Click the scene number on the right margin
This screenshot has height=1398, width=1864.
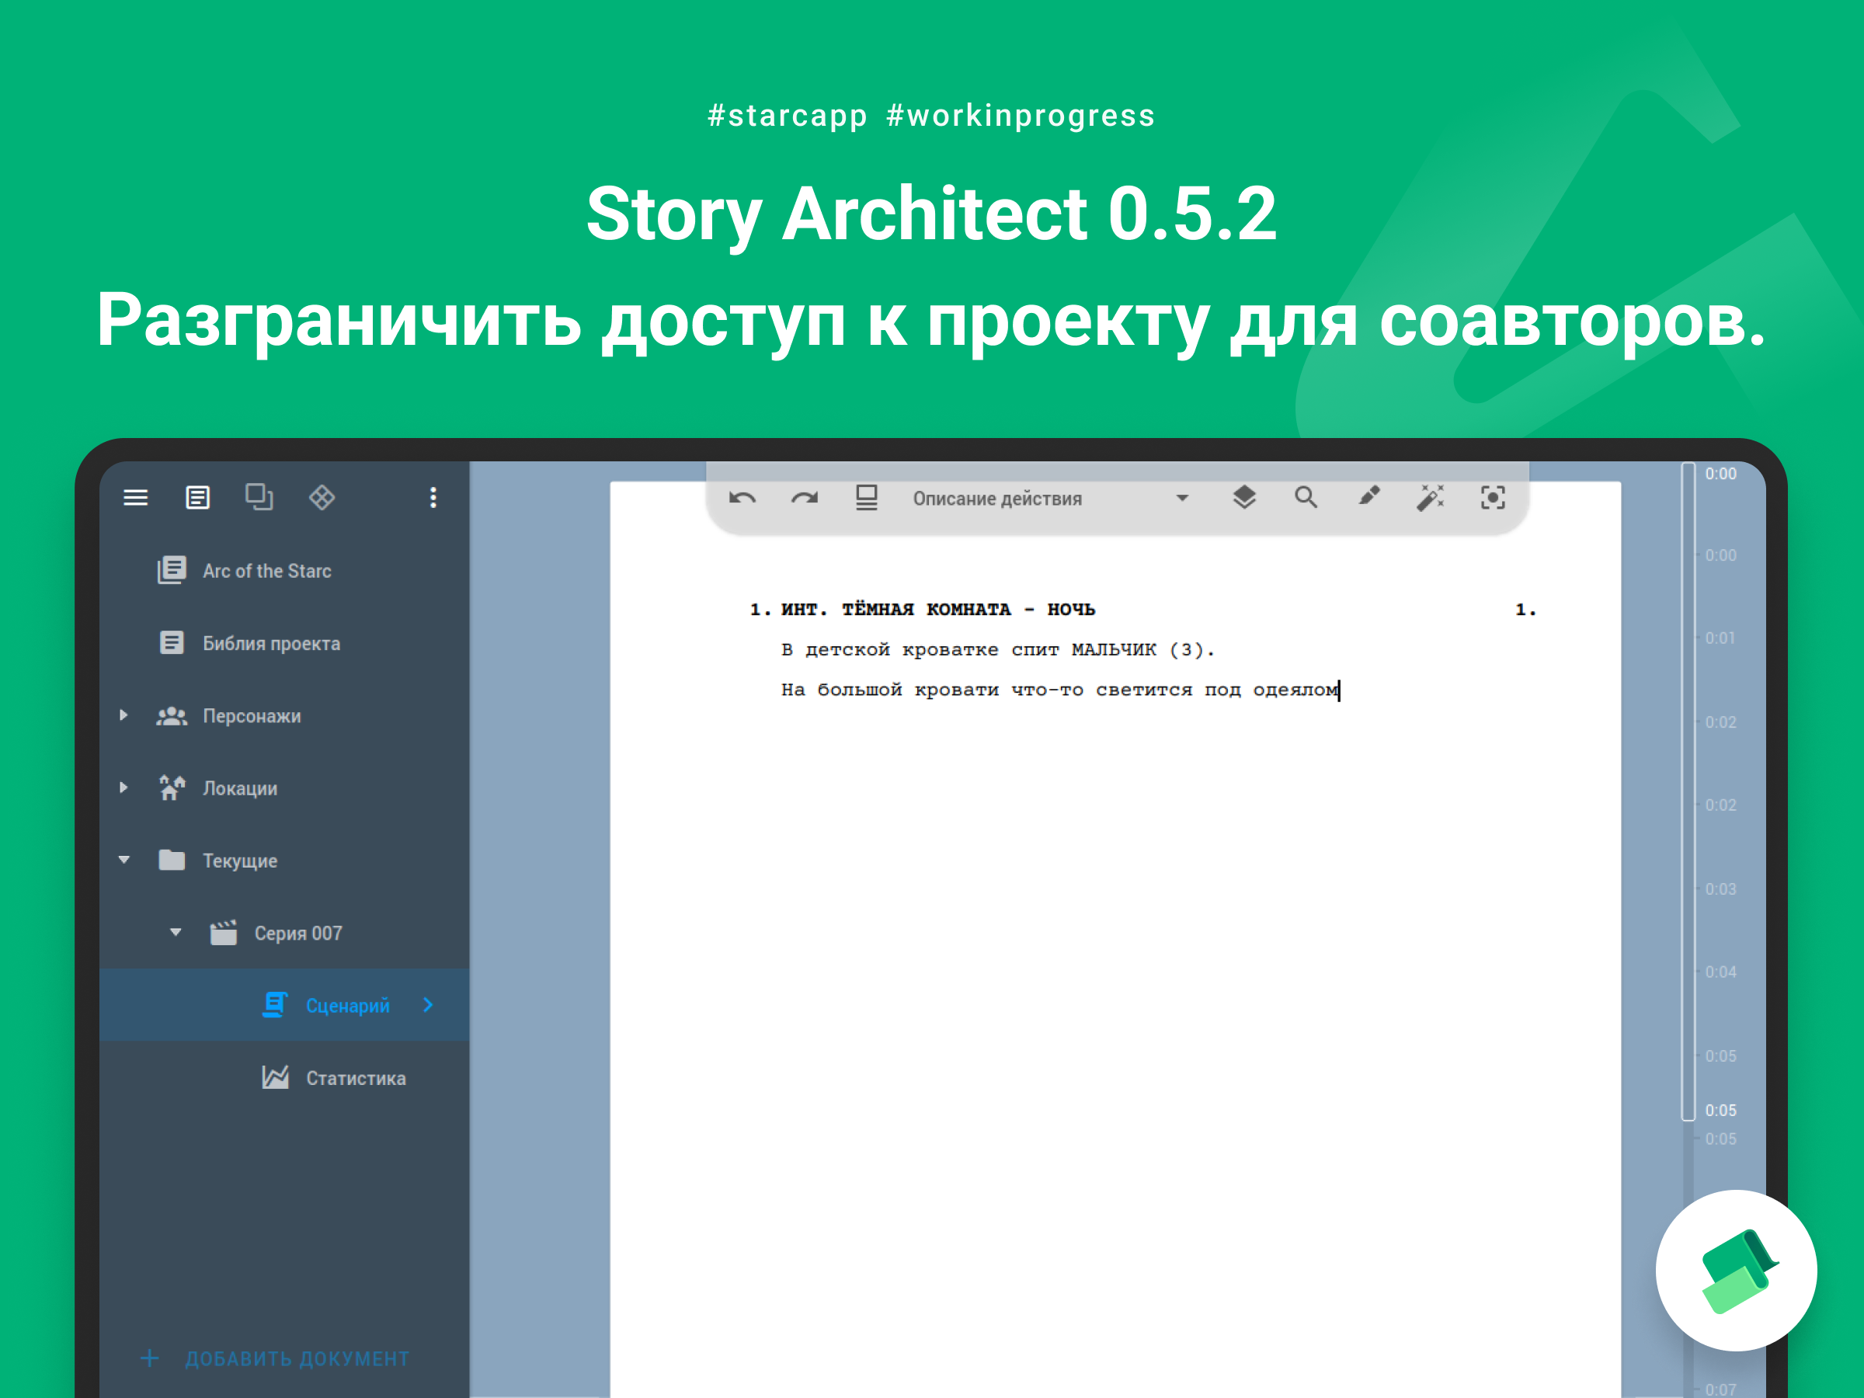1525,609
